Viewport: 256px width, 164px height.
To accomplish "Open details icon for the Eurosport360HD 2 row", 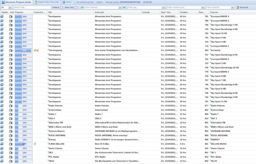I will 2,72.
